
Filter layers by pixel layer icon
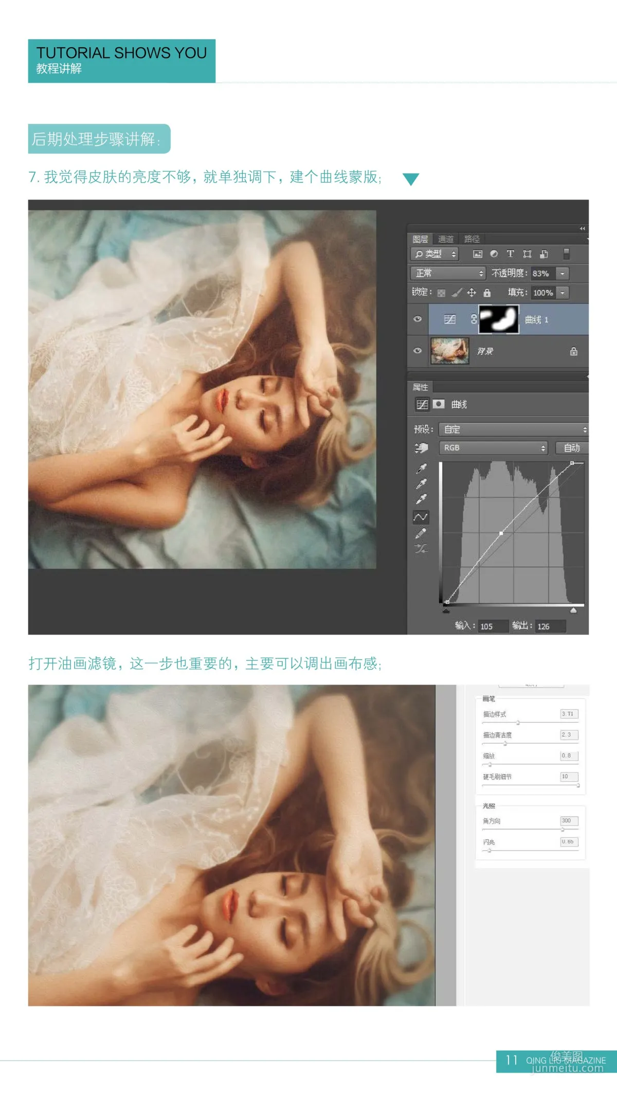pyautogui.click(x=478, y=254)
